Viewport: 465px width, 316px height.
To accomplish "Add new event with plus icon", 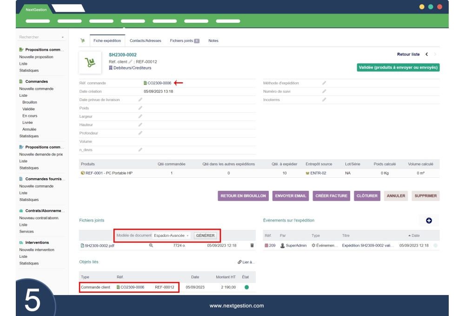I will click(x=429, y=221).
